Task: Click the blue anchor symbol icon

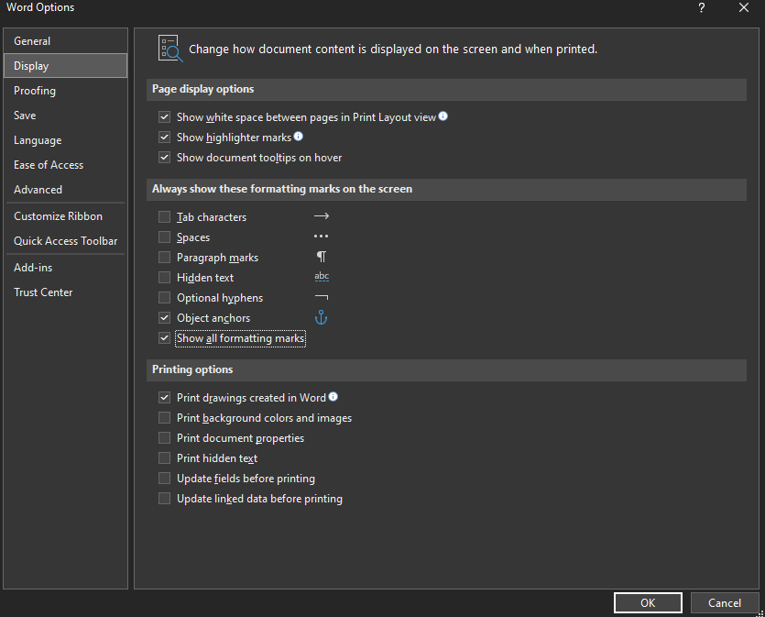Action: click(321, 318)
